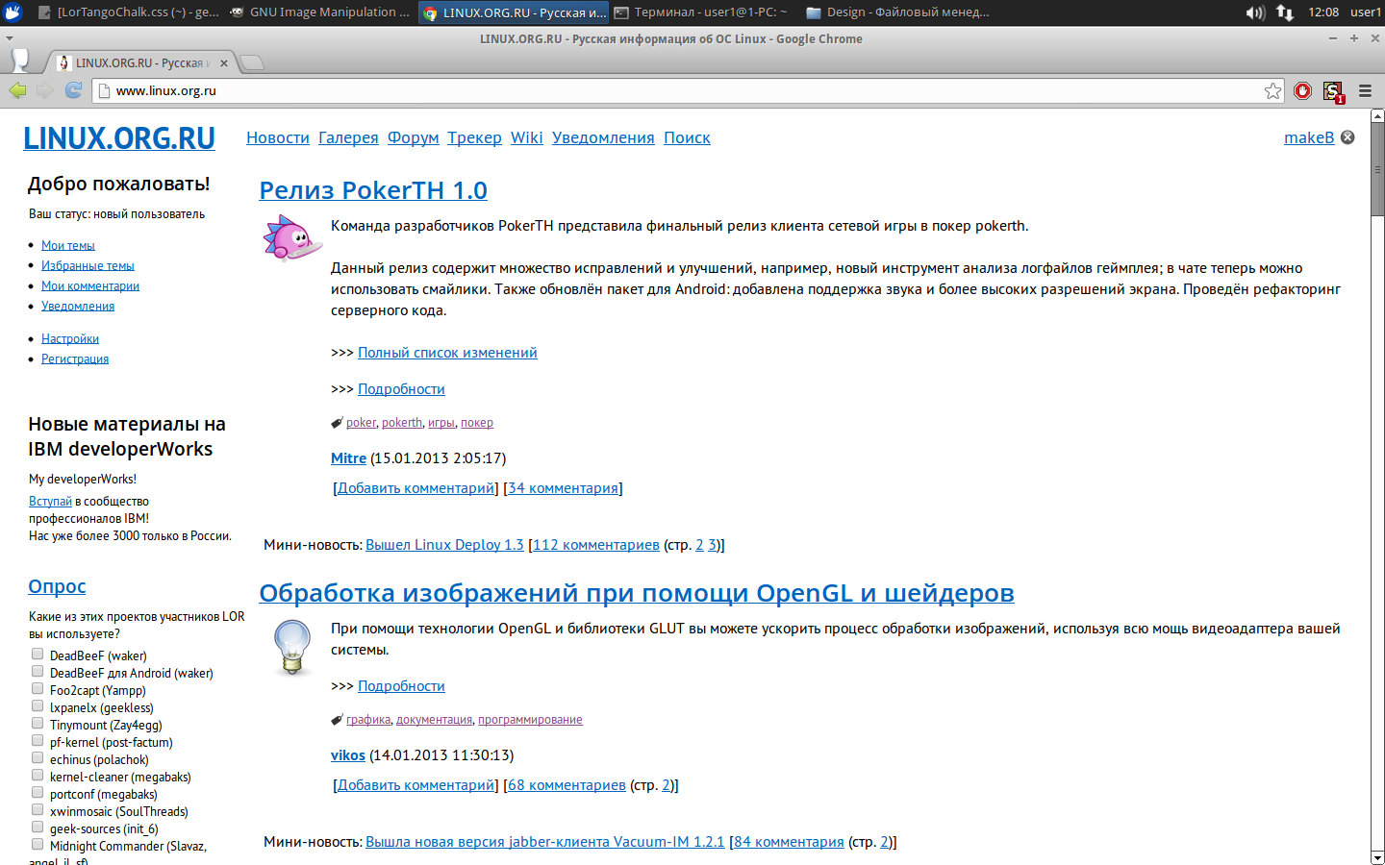Open Трекер in site navigation
1385x865 pixels.
[x=474, y=137]
